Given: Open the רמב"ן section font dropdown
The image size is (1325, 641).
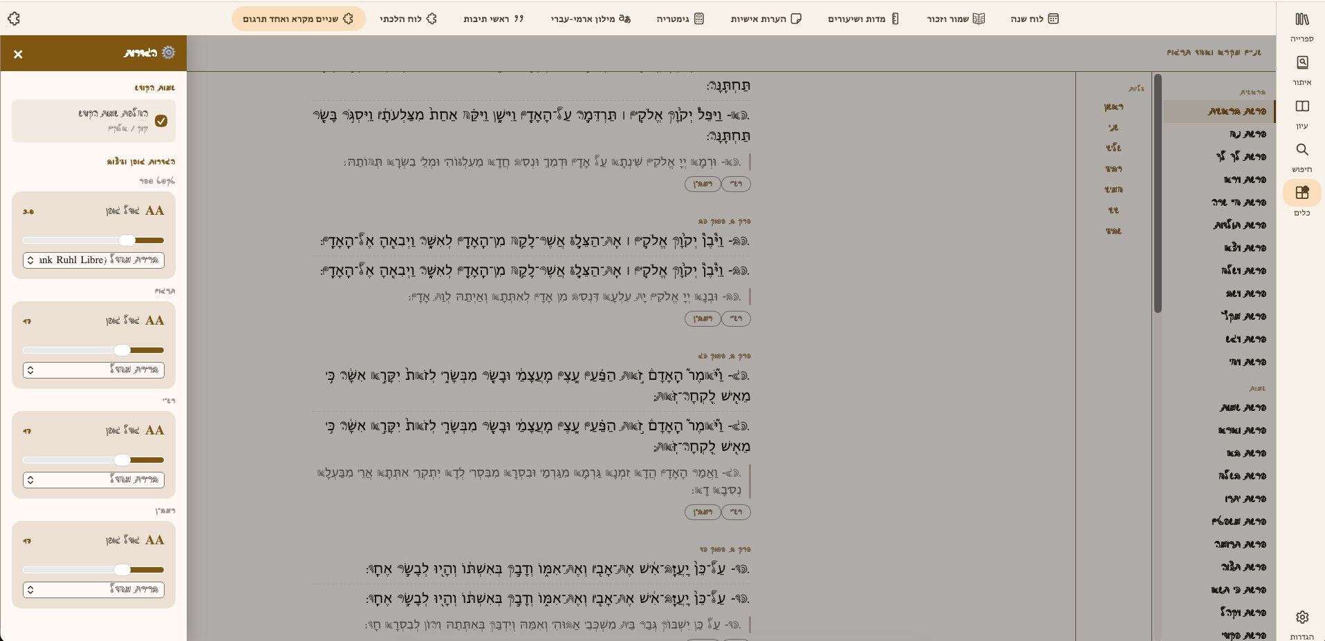Looking at the screenshot, I should click(93, 590).
